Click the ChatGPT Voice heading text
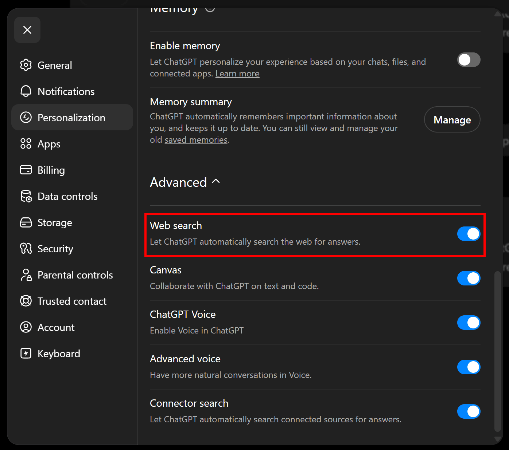 click(183, 315)
